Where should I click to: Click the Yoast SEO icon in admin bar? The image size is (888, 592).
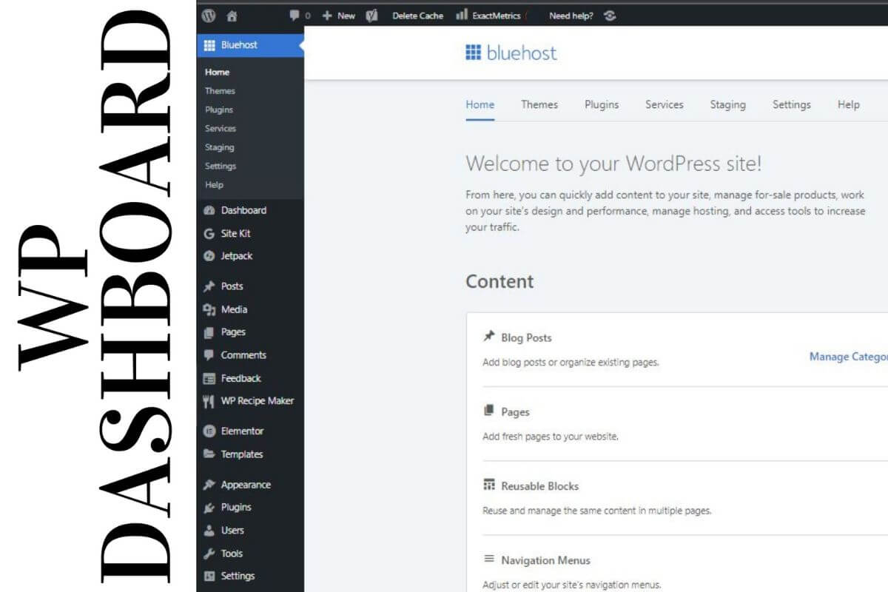(372, 16)
